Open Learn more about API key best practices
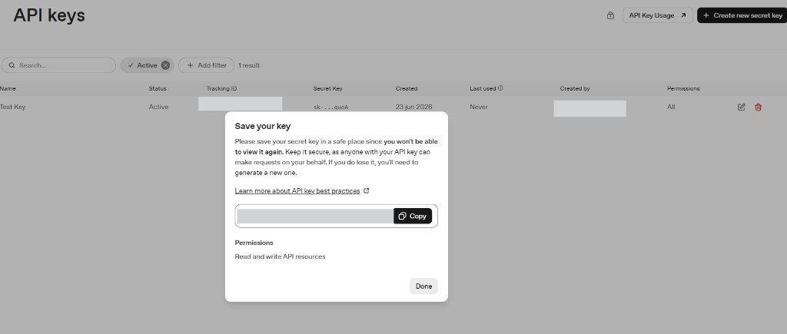Viewport: 787px width, 334px height. click(297, 191)
